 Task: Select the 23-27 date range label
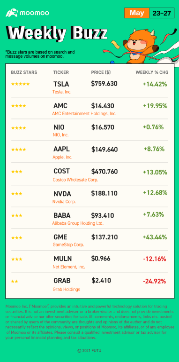pyautogui.click(x=162, y=13)
